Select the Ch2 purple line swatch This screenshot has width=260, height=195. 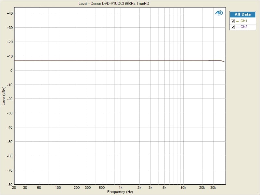tap(237, 27)
